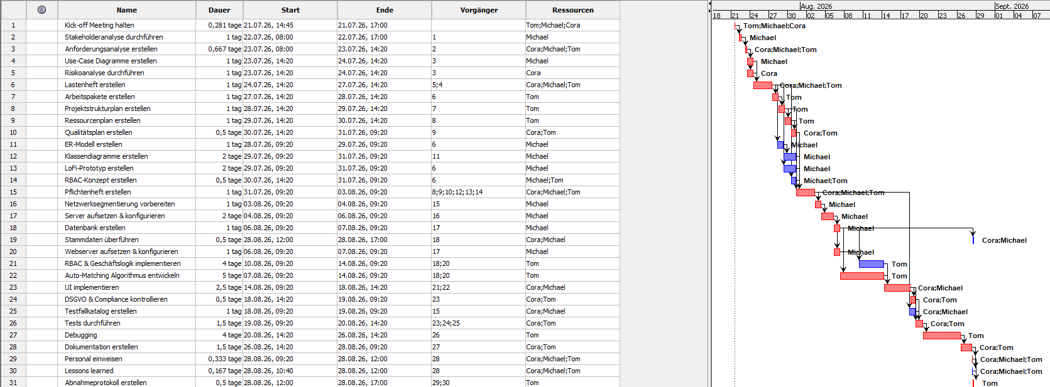Screen dimensions: 1050x387
Task: Select the task name 'LoFi-Prototyp erstellen'
Action: pyautogui.click(x=99, y=168)
